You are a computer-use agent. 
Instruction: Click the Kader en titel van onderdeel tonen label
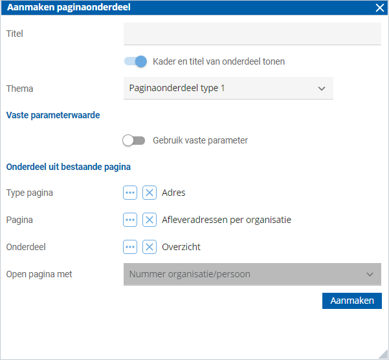219,61
